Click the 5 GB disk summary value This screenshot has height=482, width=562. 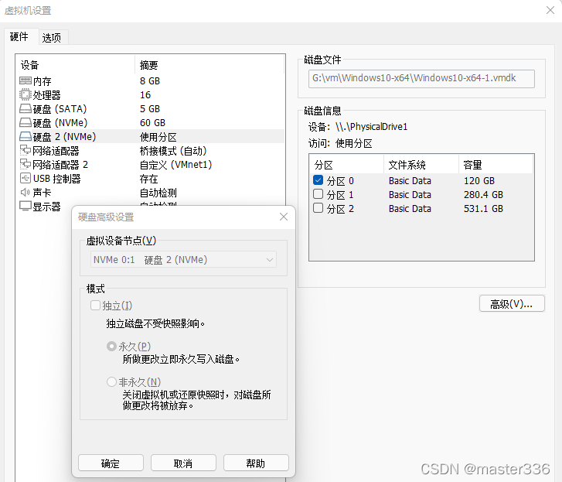tap(150, 109)
